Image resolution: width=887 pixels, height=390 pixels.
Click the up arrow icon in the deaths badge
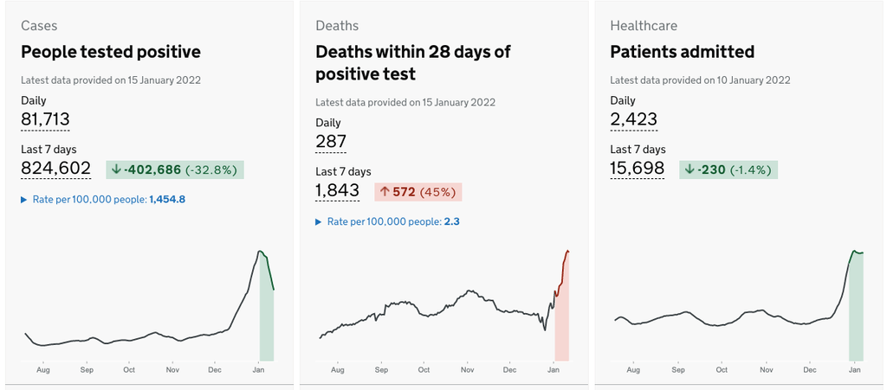(x=385, y=192)
